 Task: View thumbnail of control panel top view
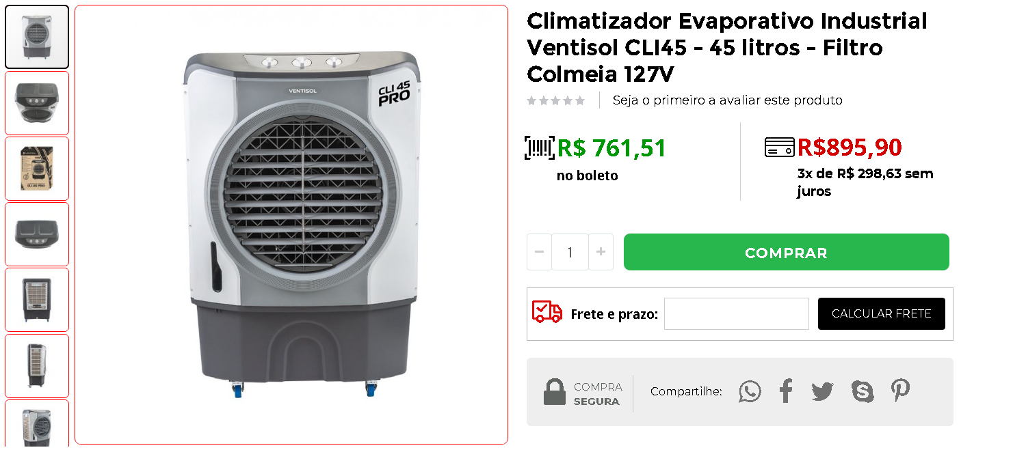click(37, 103)
